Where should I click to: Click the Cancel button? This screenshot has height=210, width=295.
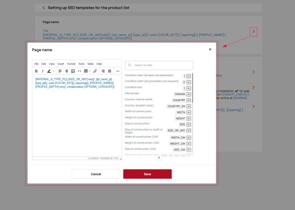(x=96, y=174)
